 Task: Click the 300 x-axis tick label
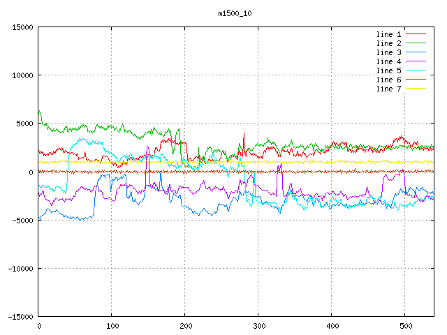click(258, 326)
